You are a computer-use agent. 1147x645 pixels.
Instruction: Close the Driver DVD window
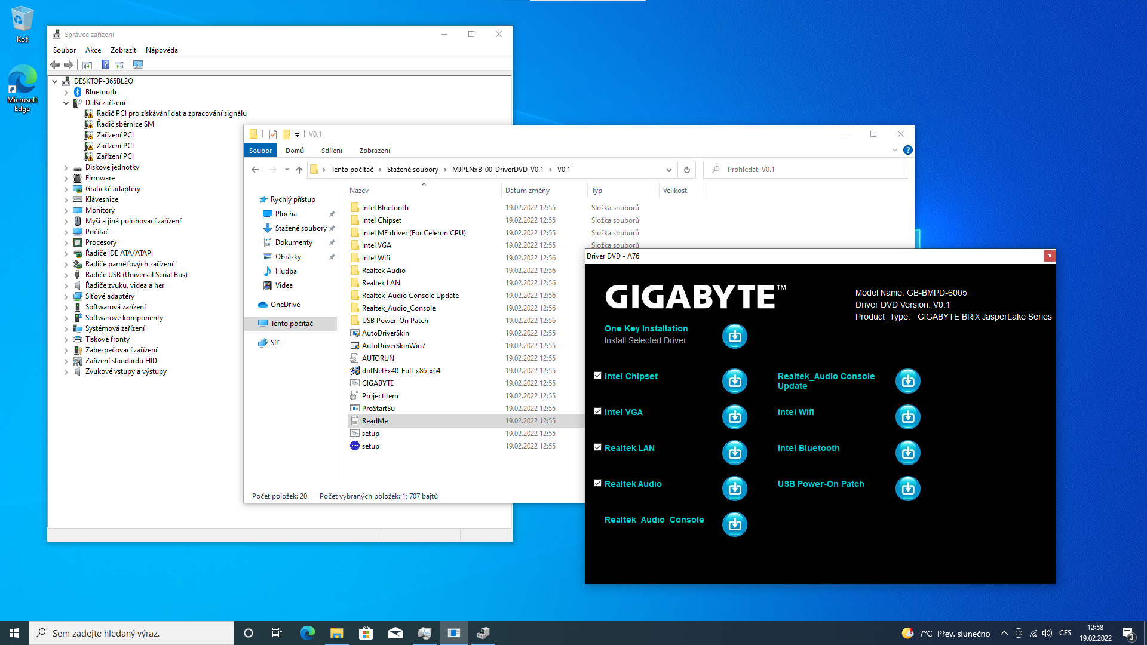[x=1049, y=256]
